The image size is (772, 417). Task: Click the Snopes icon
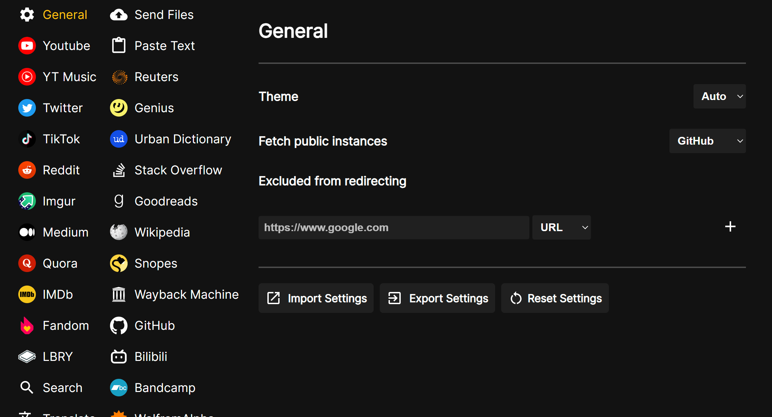(x=119, y=263)
